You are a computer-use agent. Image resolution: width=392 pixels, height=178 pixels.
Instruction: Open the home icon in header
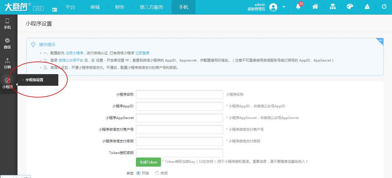(x=315, y=7)
